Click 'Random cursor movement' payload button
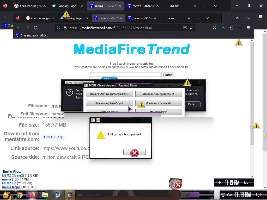Screen dimensions: 267x200 coord(159,94)
